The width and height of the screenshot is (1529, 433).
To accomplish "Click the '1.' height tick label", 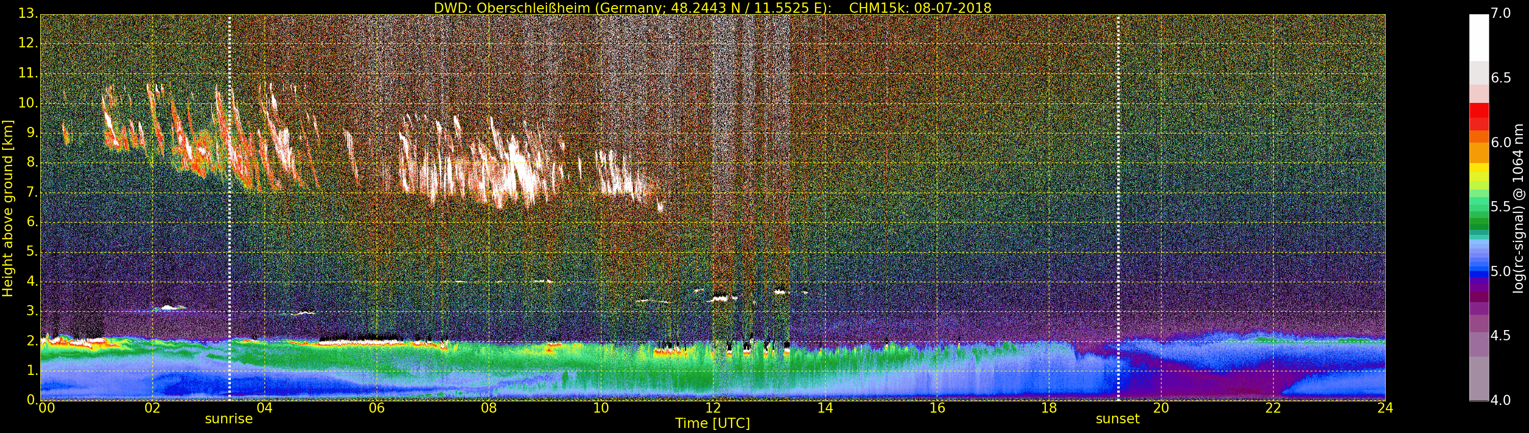I will [x=32, y=370].
